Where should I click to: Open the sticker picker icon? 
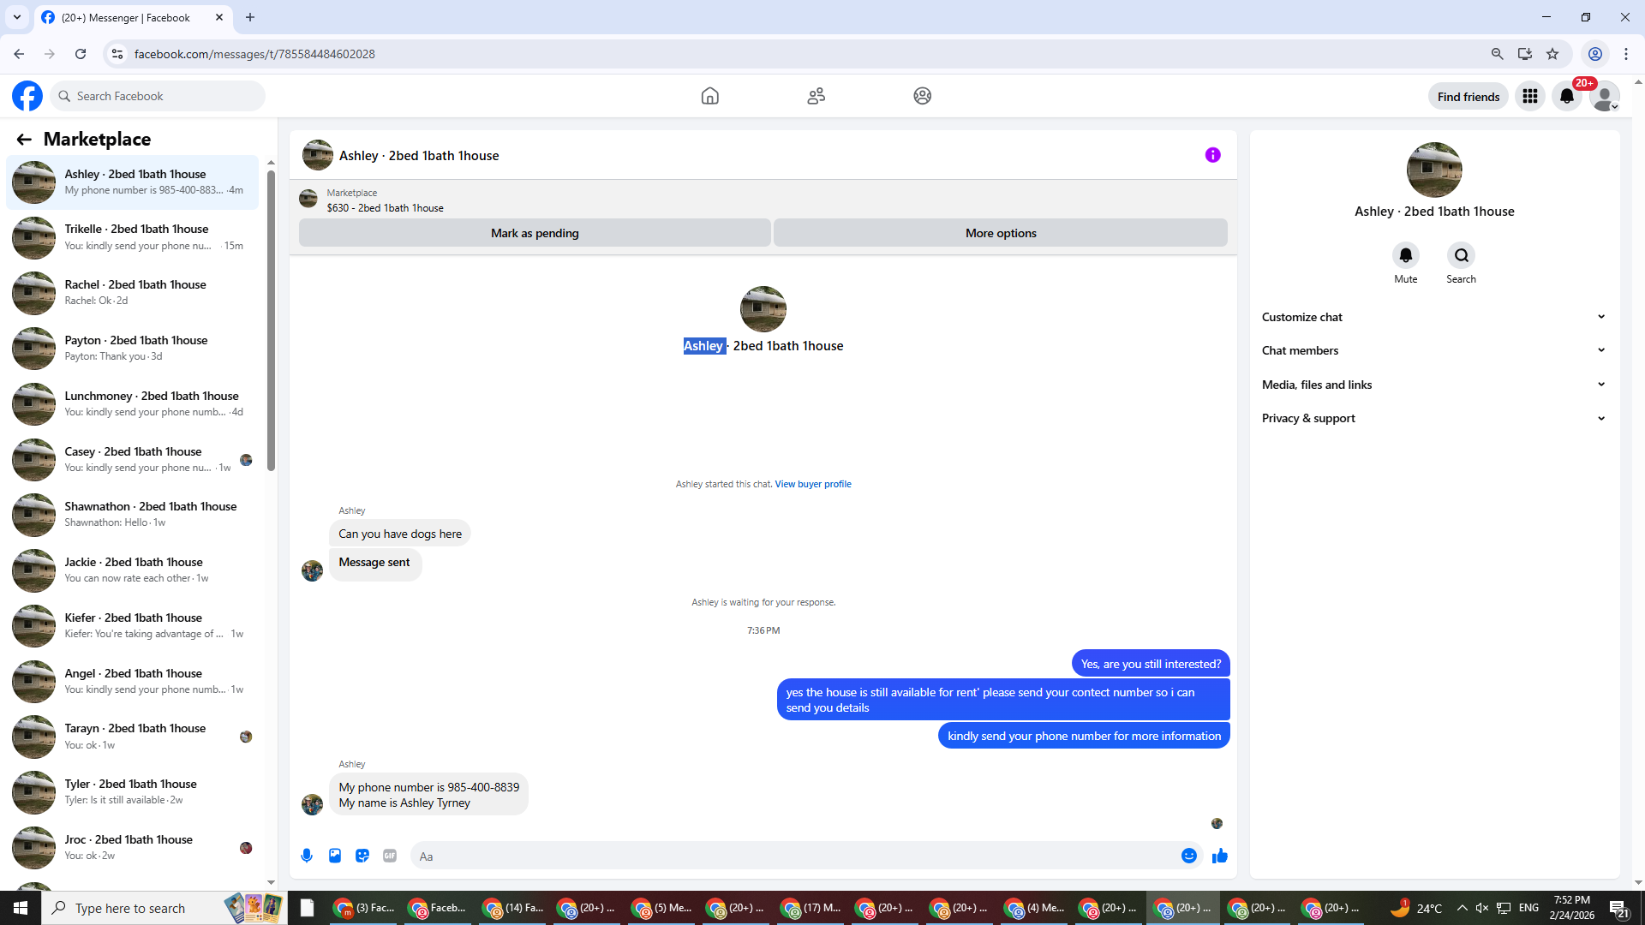[362, 856]
